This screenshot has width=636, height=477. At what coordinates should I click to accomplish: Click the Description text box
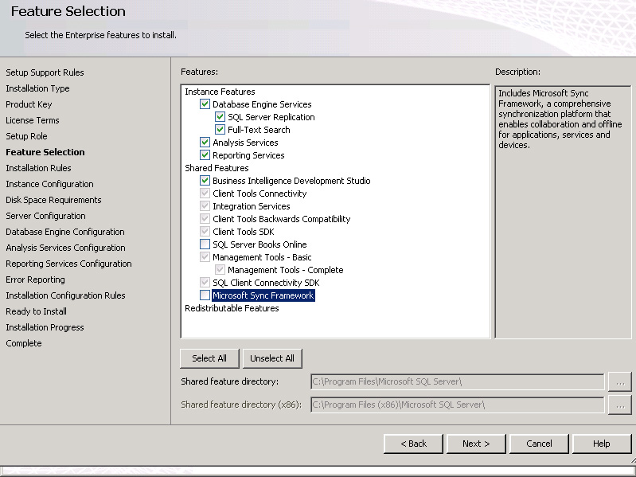coord(563,212)
